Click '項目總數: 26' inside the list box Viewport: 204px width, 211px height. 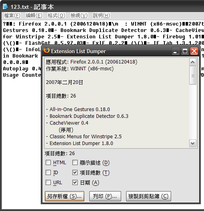click(61, 96)
